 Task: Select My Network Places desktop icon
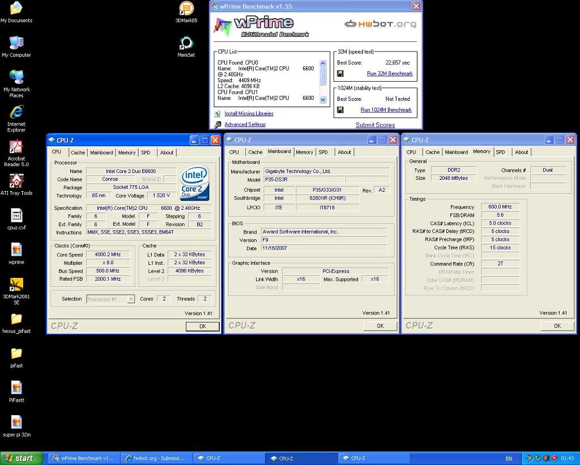16,83
